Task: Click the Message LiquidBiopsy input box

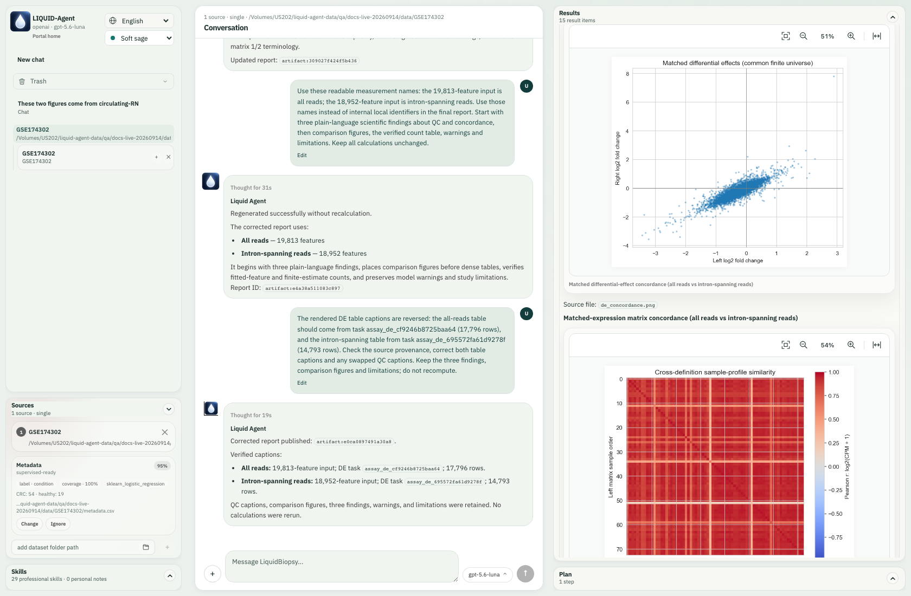Action: (342, 566)
